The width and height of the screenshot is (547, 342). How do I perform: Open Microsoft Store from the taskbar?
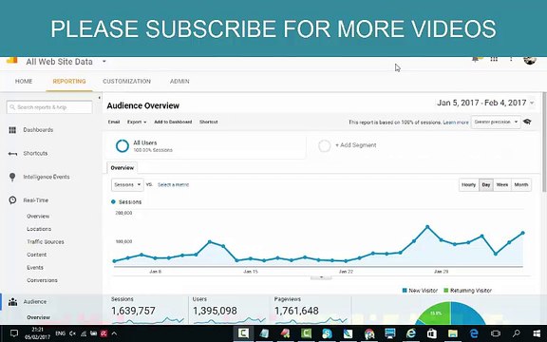432,333
